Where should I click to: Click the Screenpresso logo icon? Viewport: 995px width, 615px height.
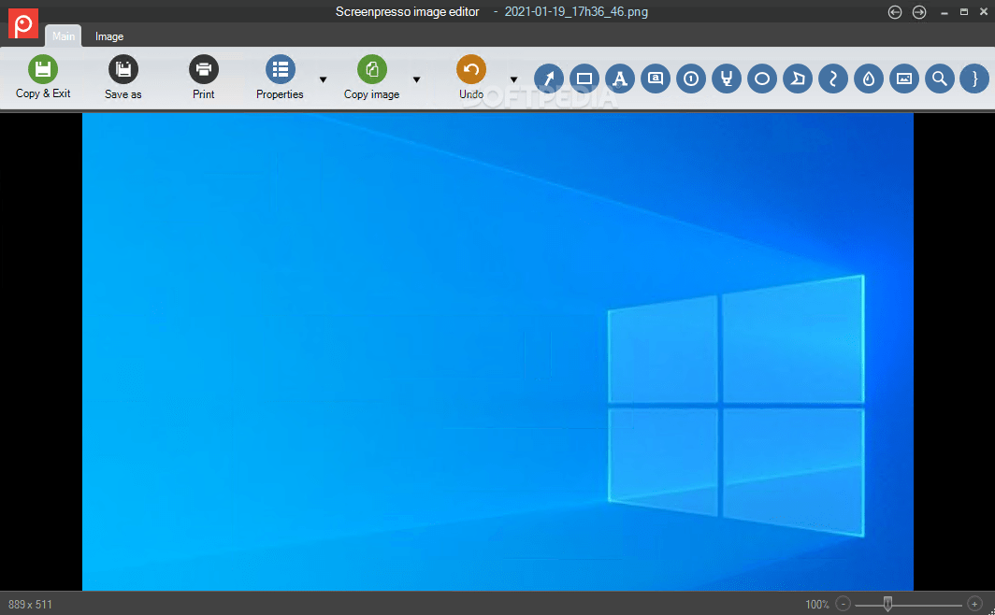pyautogui.click(x=23, y=23)
